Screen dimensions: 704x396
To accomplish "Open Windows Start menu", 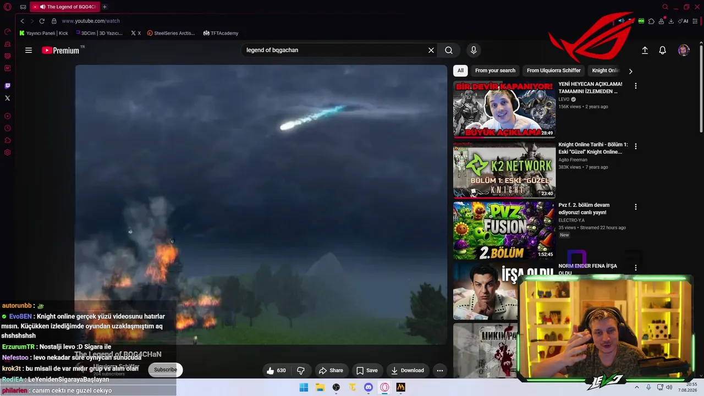I will (x=304, y=387).
